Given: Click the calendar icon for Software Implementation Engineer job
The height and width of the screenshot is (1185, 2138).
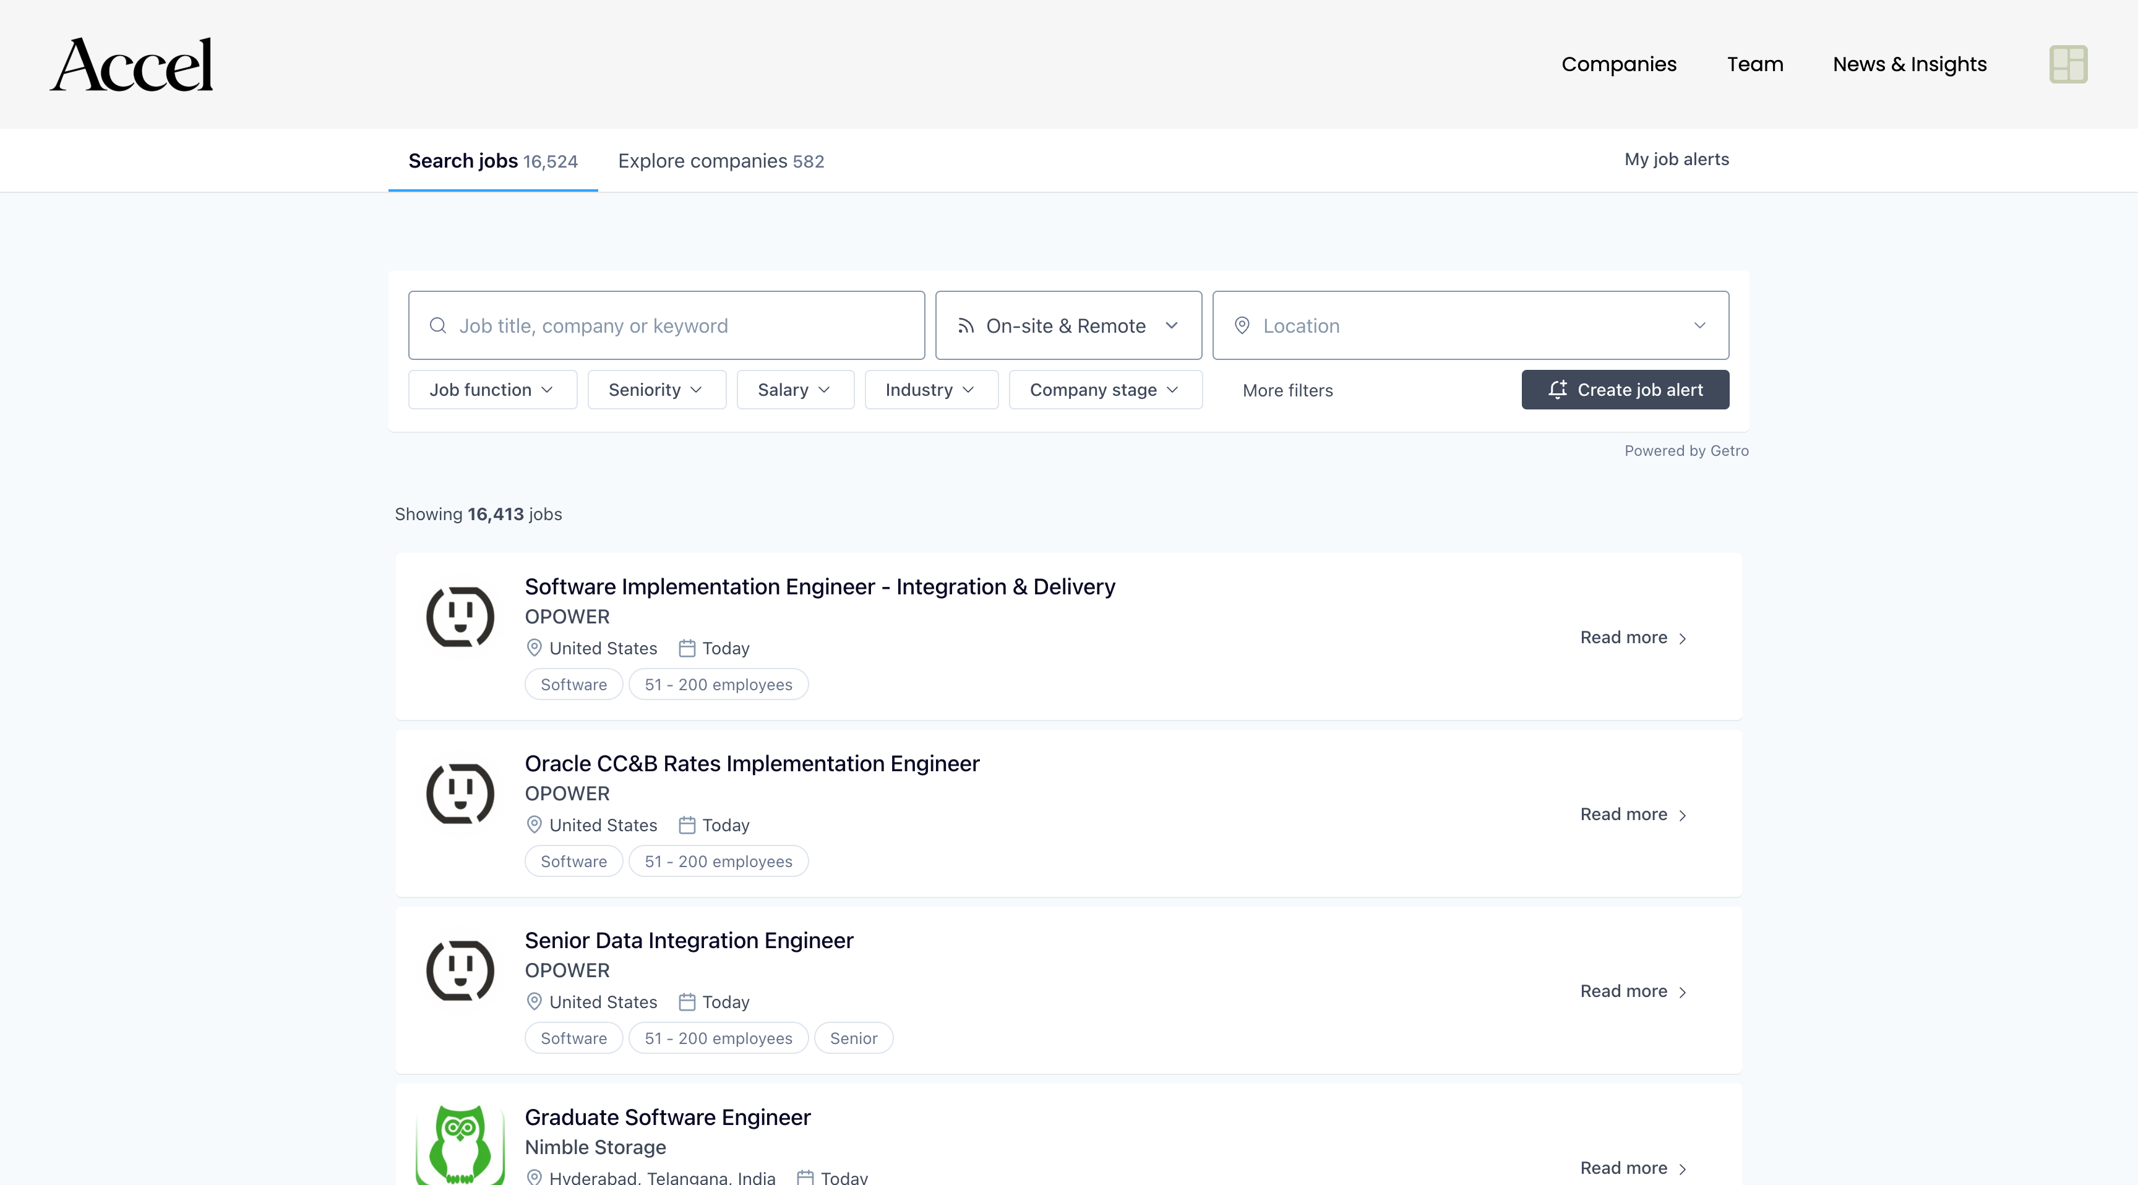Looking at the screenshot, I should pos(687,648).
